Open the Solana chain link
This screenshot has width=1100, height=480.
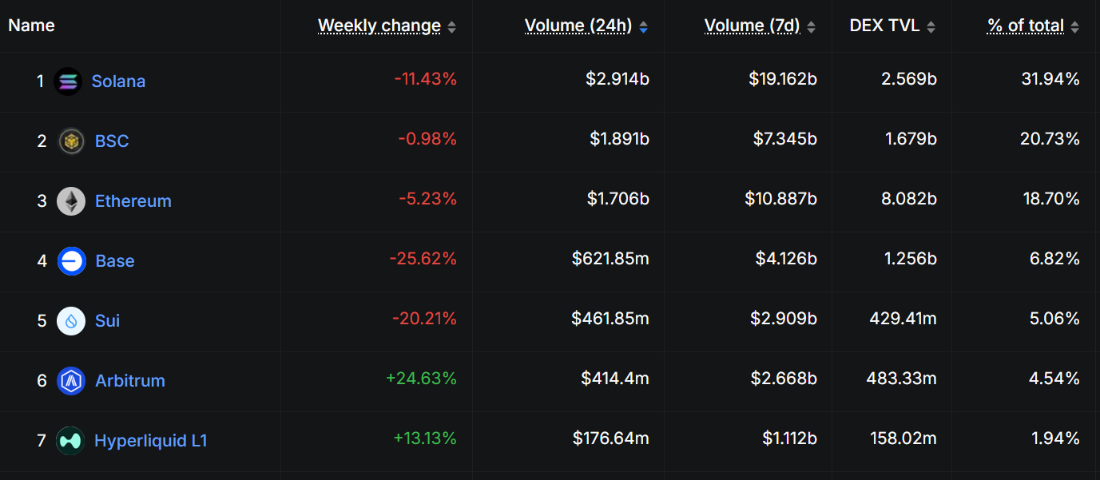point(118,81)
